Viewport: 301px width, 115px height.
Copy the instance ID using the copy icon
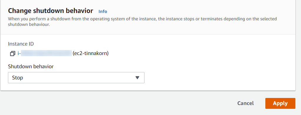pyautogui.click(x=12, y=54)
